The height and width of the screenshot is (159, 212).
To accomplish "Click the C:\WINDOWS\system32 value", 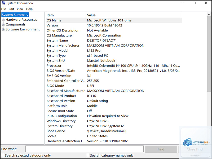I will point(105,126).
